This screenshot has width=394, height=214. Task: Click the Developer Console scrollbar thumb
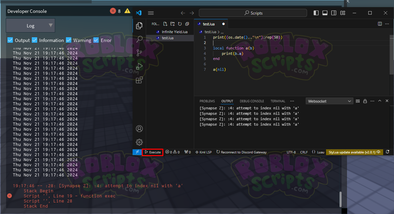click(x=341, y=199)
